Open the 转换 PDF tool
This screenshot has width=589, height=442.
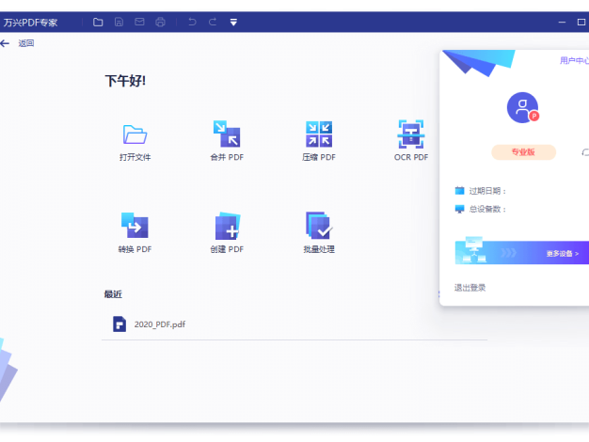[x=135, y=233]
